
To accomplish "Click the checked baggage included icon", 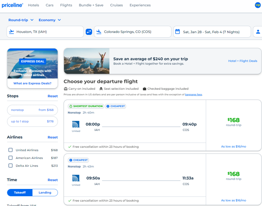I will click(x=145, y=89).
